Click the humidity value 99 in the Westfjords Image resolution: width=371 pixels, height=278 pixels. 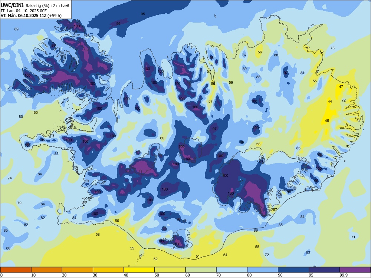tap(53, 45)
